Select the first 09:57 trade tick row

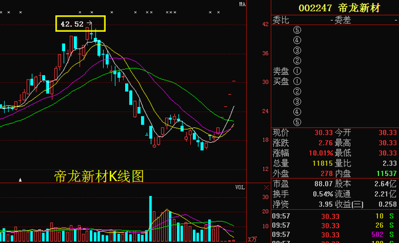335,216
